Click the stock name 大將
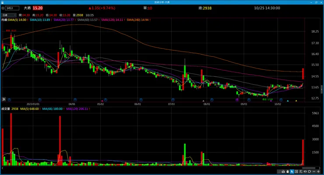The image size is (324, 175). (27, 8)
